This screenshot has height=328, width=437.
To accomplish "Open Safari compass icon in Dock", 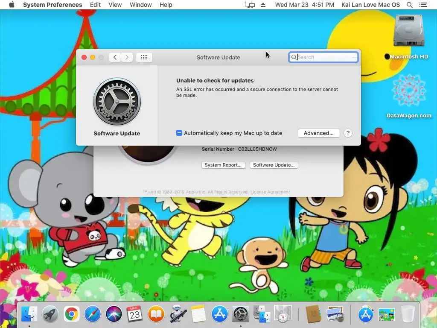I will 93,314.
